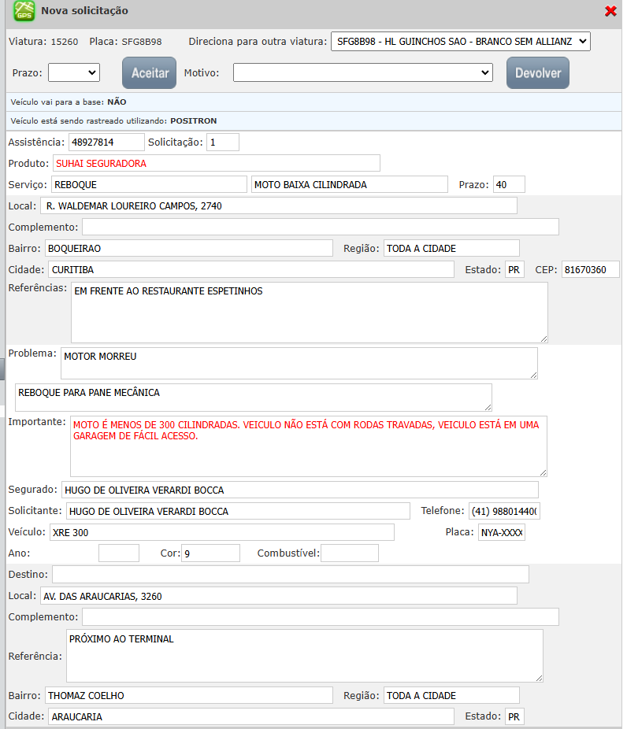Screen dimensions: 627x729
Task: Click the Produto field SUHAI SEGURADORA
Action: (217, 164)
